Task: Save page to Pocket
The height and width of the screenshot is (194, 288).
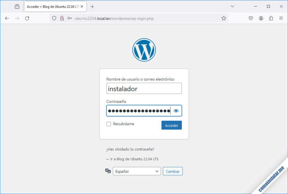Action: pyautogui.click(x=251, y=18)
